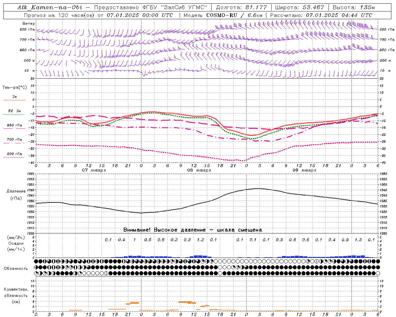This screenshot has height=317, width=396.
Task: Click the station title Alk_Kamen-na-Obi
Action: click(x=50, y=7)
